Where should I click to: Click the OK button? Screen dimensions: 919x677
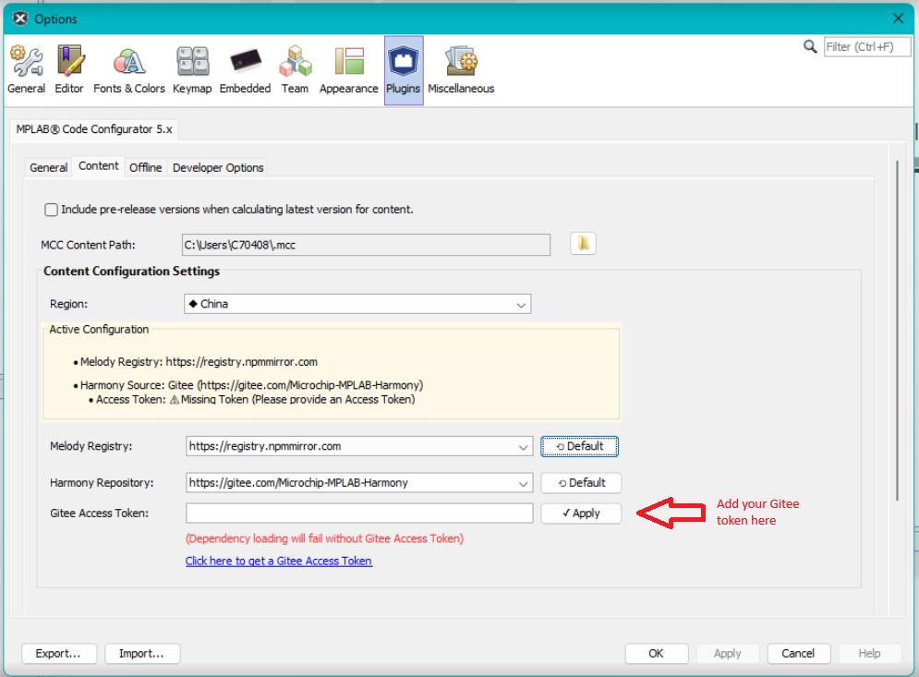point(657,654)
